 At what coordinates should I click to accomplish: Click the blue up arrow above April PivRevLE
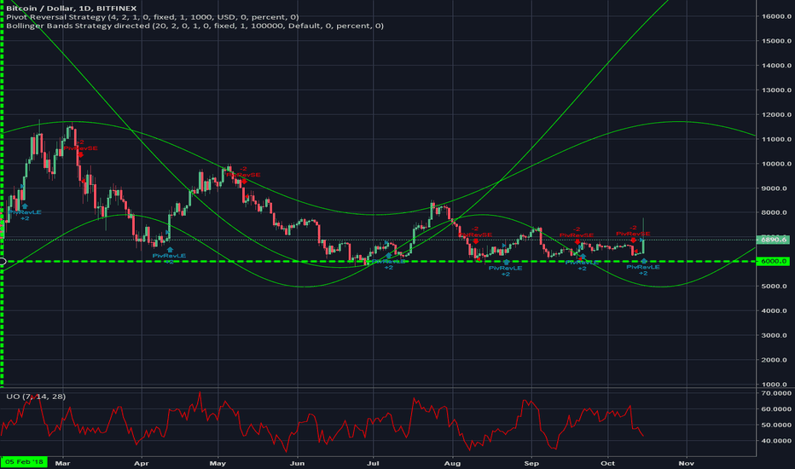[170, 250]
